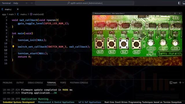Image resolution: width=185 pixels, height=104 pixels.
Task: Click GPIO_LED_NUM_2 constant
Action: (x=55, y=23)
